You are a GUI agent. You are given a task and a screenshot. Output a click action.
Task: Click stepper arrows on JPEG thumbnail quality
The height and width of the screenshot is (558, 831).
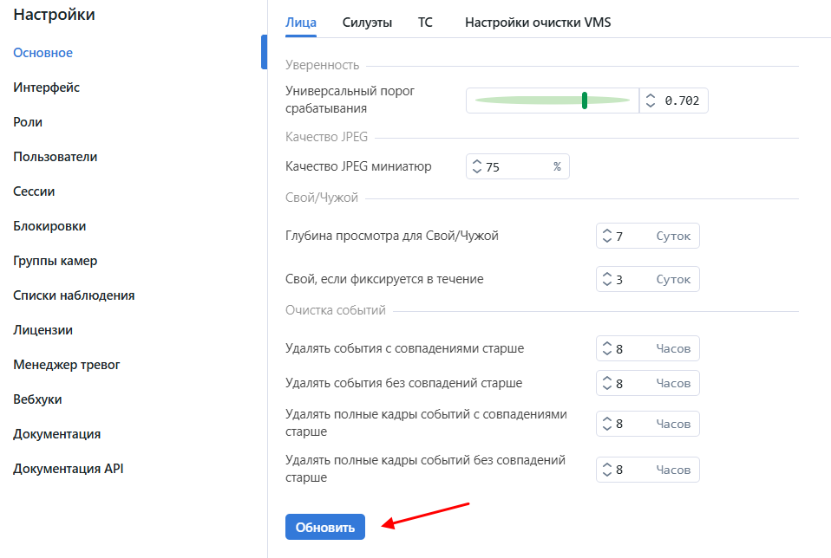pyautogui.click(x=476, y=167)
